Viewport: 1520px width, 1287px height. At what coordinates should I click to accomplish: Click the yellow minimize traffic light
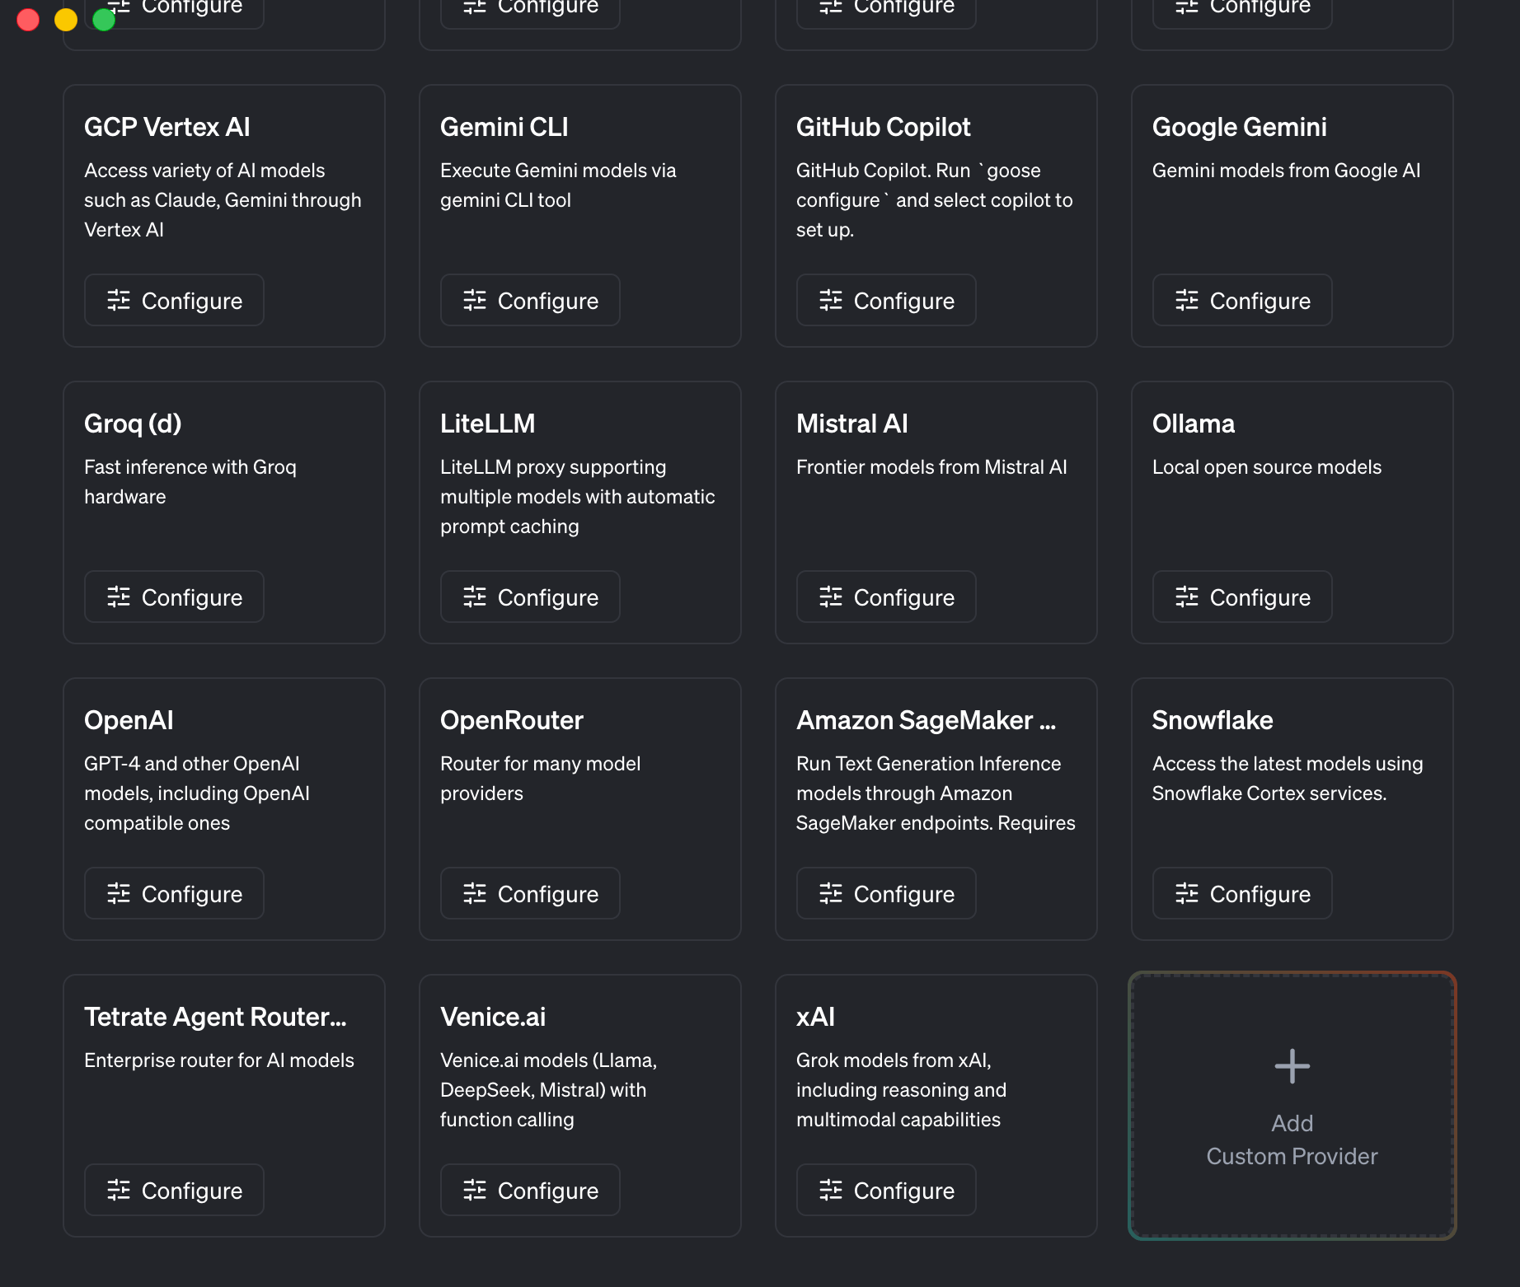66,19
